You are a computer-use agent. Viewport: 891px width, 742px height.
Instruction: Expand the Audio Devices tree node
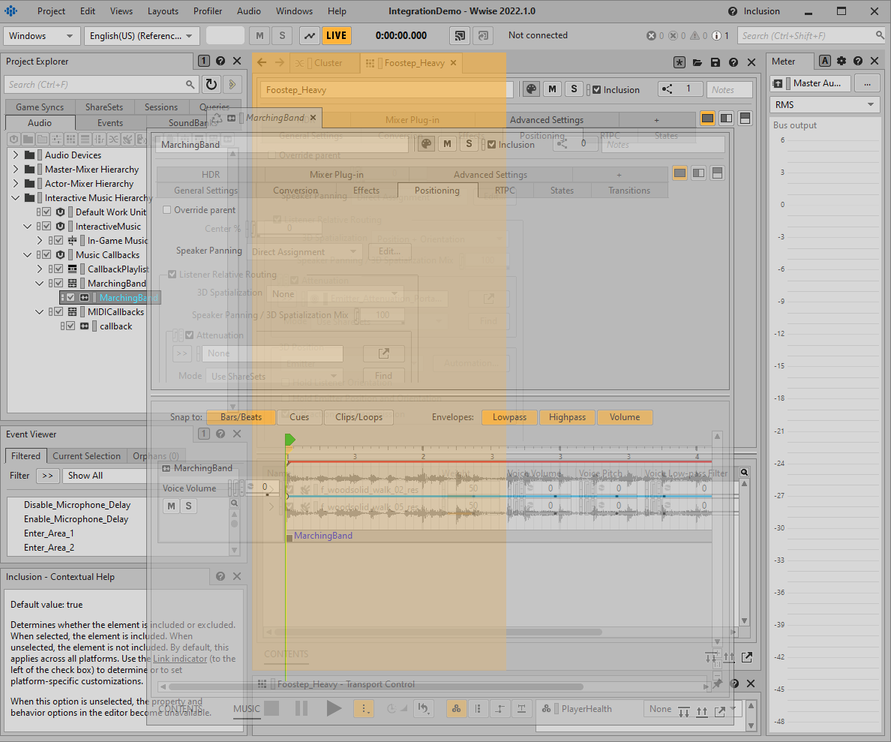click(16, 155)
